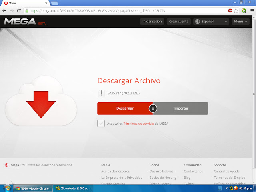Open the Términos de servicio link
Screen dimensions: 256x192
tap(139, 124)
